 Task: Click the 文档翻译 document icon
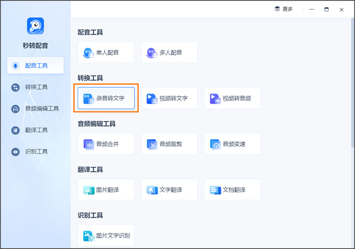215,190
